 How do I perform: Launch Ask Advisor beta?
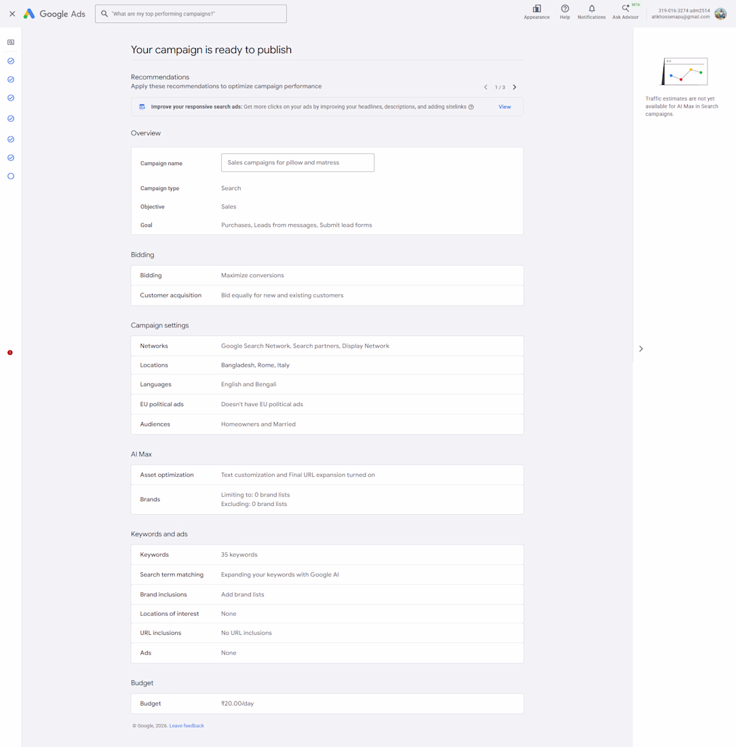click(625, 12)
